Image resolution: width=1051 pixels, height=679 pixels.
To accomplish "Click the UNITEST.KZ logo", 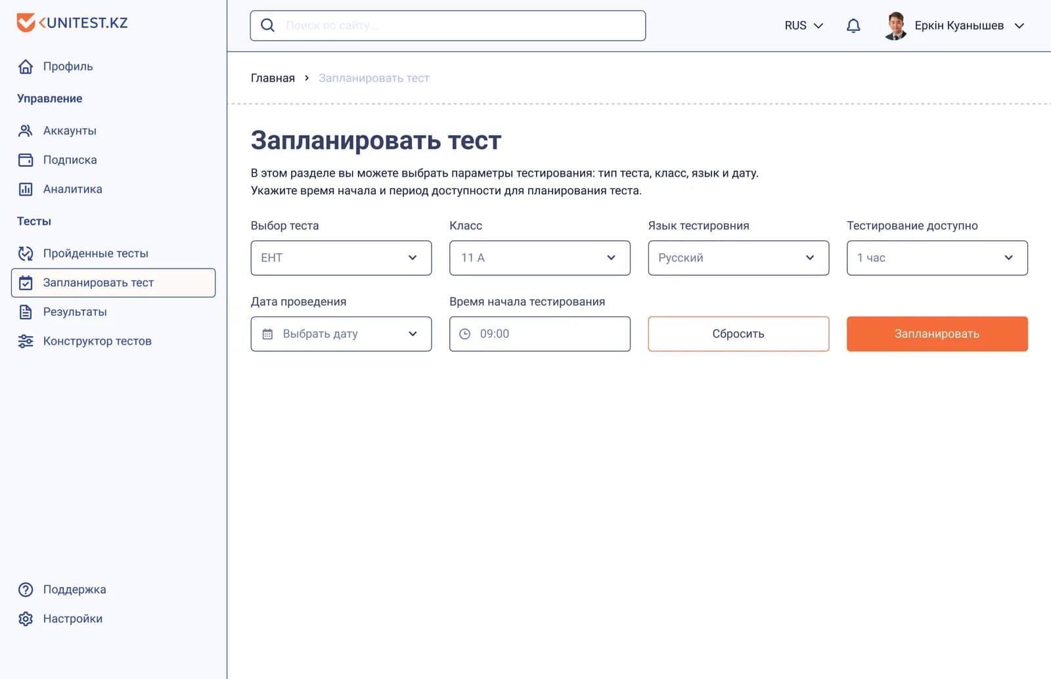I will coord(72,23).
